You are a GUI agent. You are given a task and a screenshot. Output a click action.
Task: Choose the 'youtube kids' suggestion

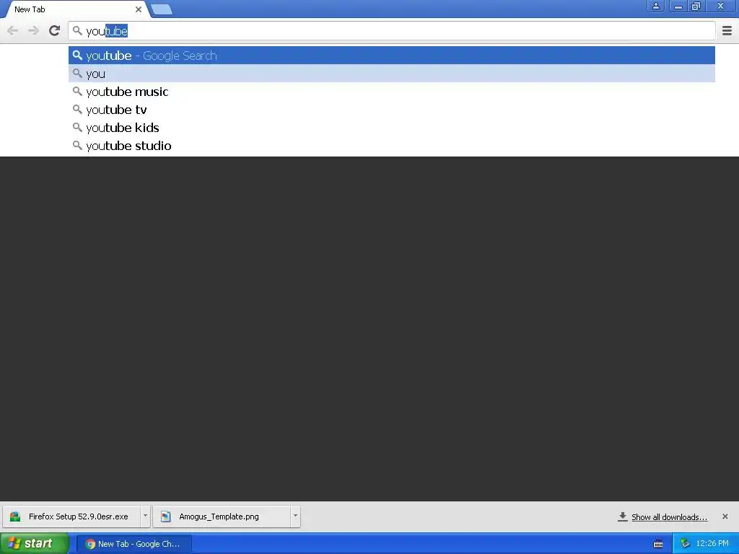392,128
